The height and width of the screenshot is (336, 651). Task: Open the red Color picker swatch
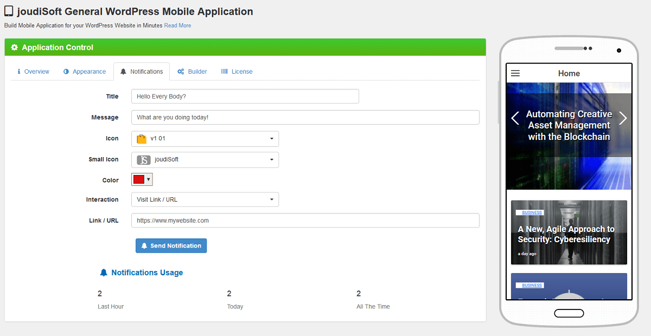[x=142, y=180]
